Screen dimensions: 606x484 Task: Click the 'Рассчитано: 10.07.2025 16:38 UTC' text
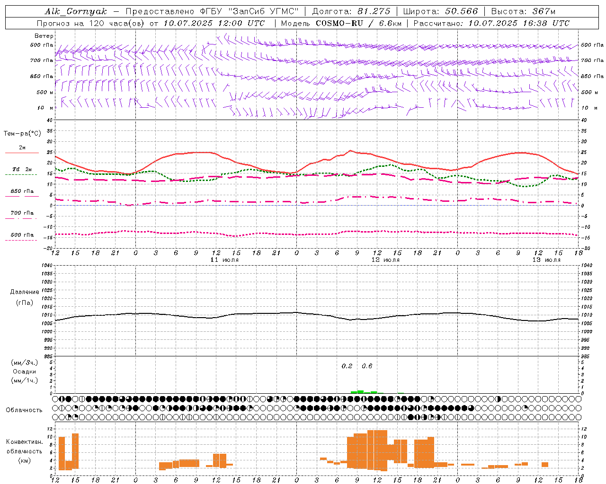pos(491,23)
